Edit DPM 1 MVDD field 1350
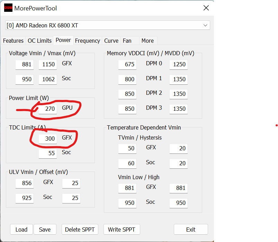278x242 pixels. (x=179, y=80)
